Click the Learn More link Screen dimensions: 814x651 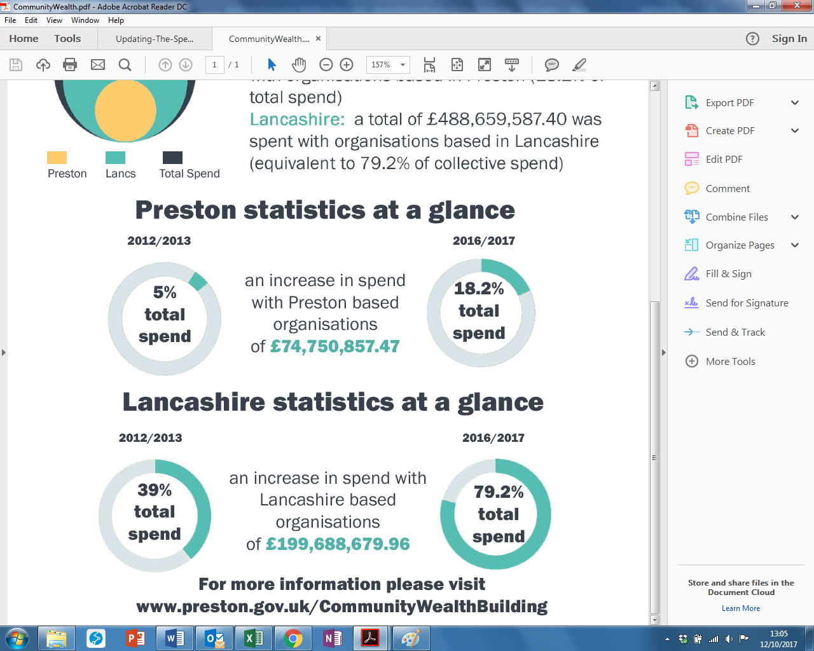(741, 608)
